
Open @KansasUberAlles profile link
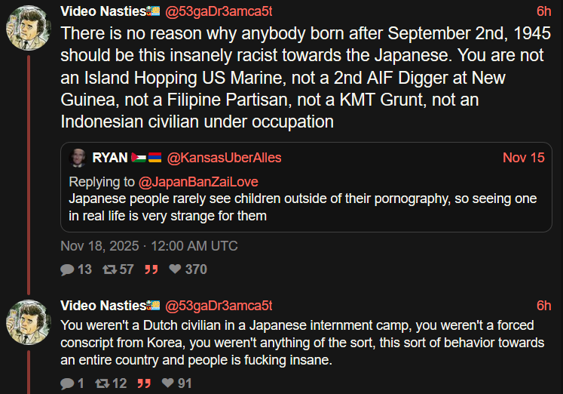point(224,158)
